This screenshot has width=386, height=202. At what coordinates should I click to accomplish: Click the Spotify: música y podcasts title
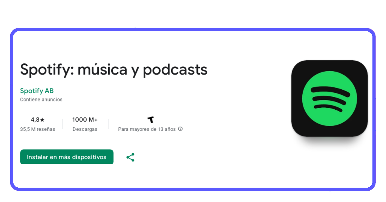[x=114, y=70]
